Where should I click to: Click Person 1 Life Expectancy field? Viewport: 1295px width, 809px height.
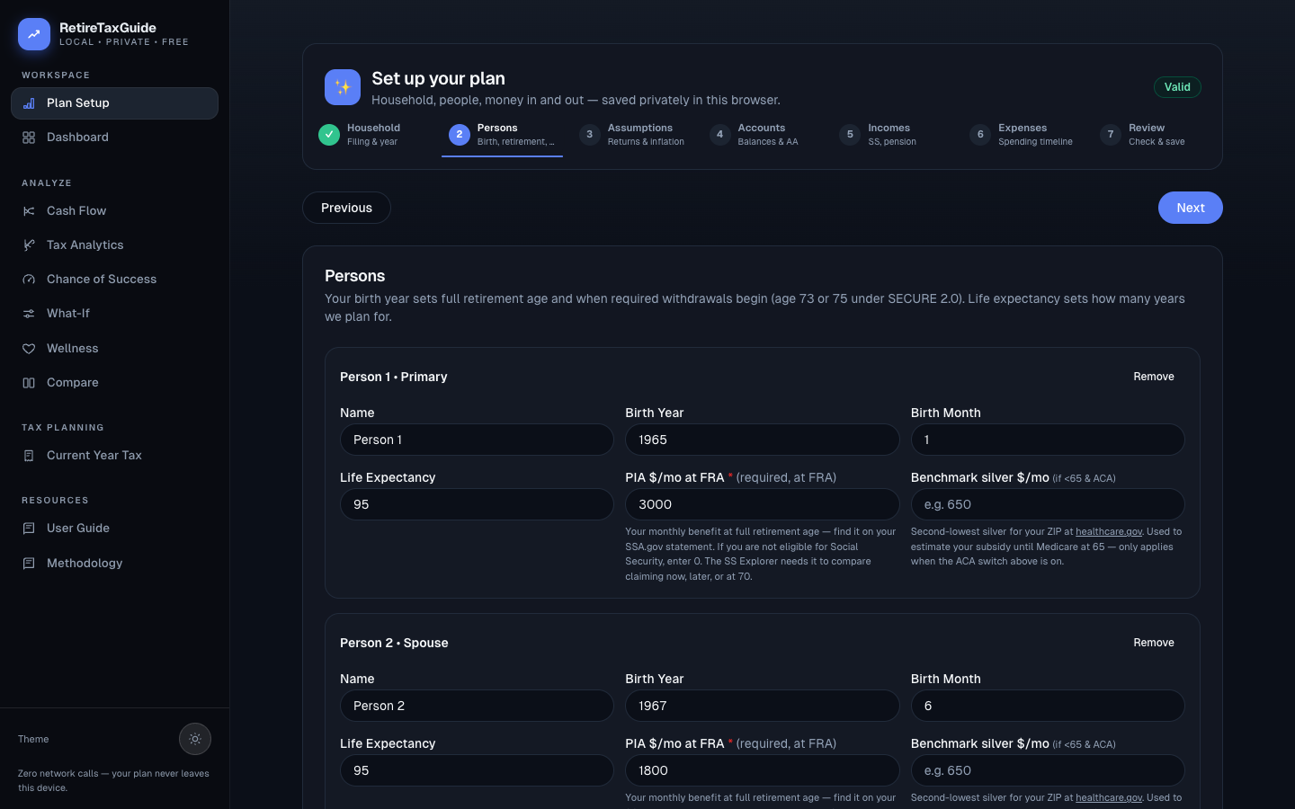pos(477,504)
